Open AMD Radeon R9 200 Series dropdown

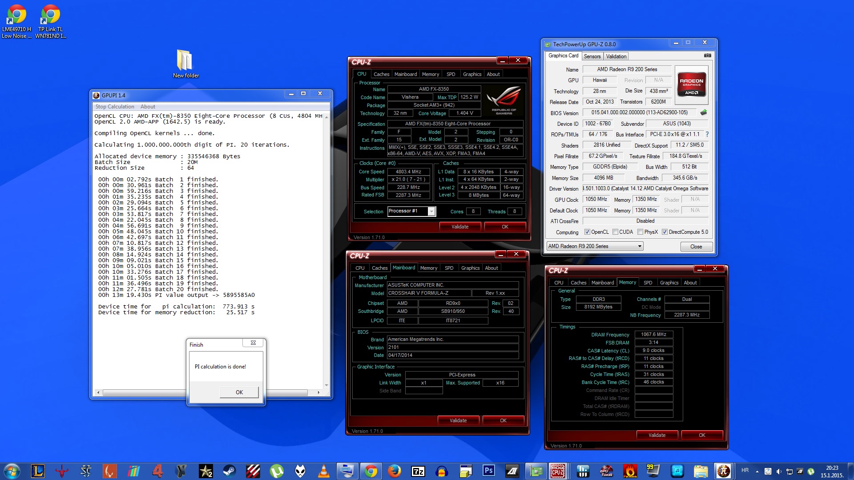tap(595, 246)
